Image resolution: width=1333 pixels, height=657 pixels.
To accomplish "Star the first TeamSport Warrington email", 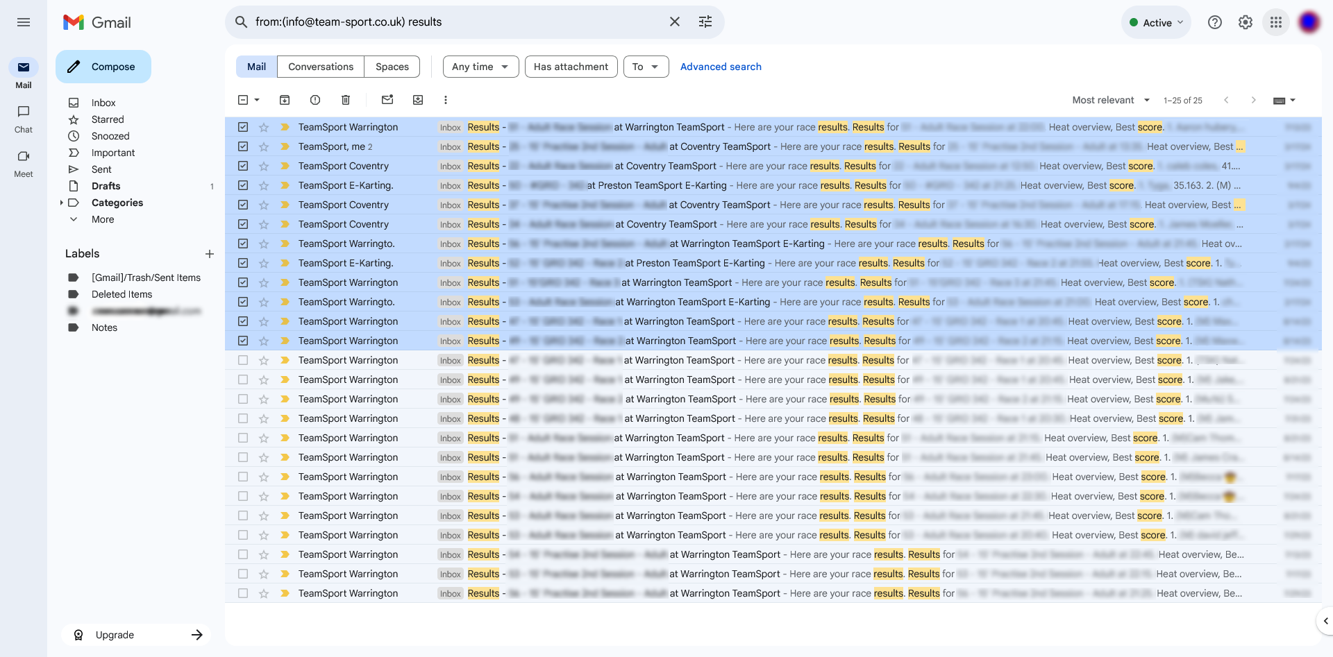I will click(264, 127).
